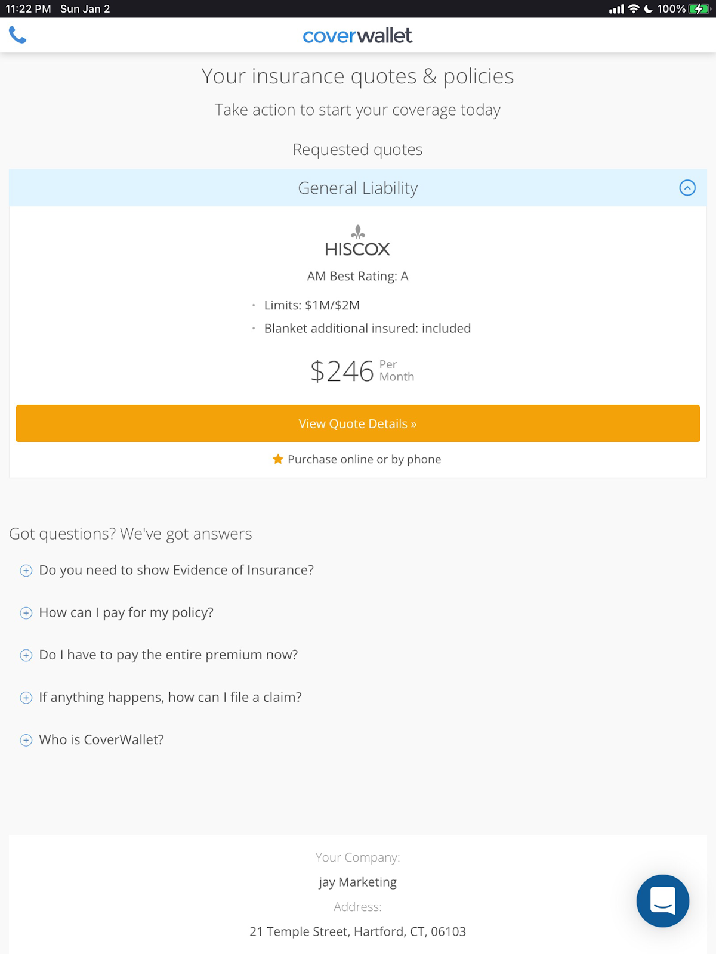716x954 pixels.
Task: Select the General Liability header bar
Action: click(x=357, y=188)
